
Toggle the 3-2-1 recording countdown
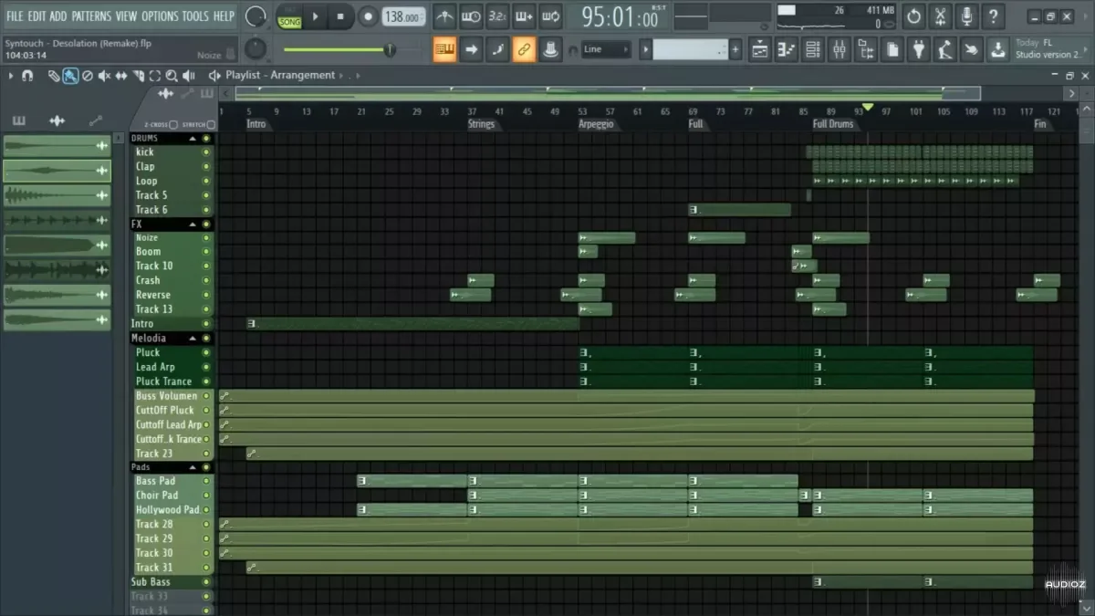coord(497,16)
